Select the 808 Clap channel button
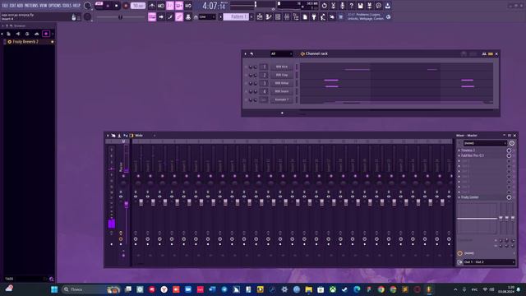526x296 pixels. [x=282, y=75]
